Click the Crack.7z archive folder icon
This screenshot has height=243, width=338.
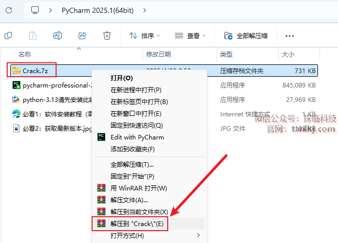point(16,71)
